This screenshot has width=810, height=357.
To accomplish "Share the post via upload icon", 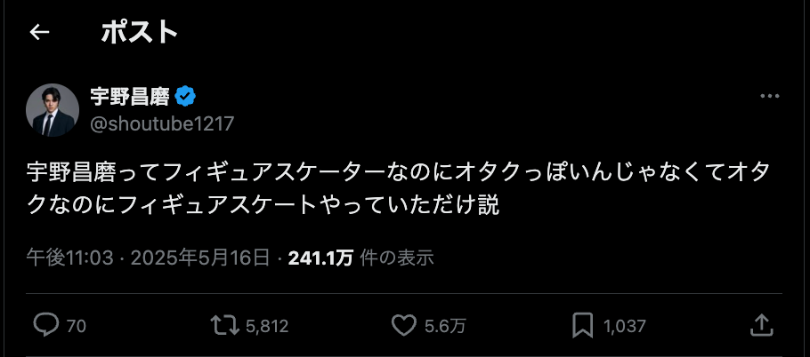I will 761,326.
